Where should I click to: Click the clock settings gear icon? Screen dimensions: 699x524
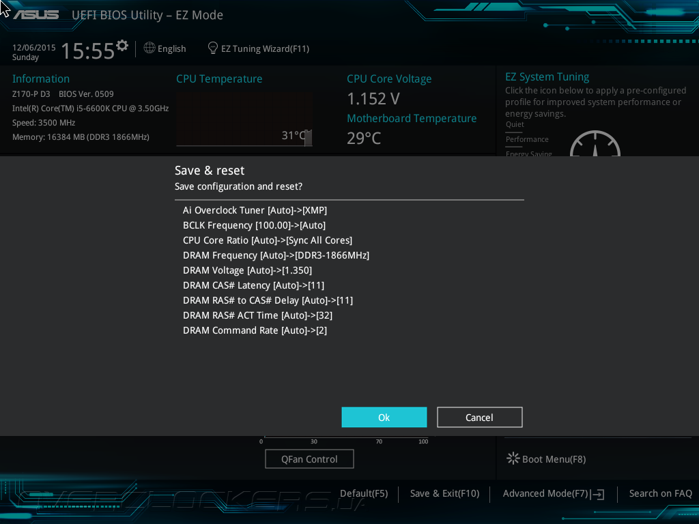coord(122,45)
